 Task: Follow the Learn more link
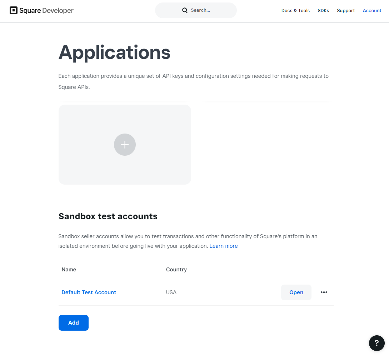click(224, 246)
